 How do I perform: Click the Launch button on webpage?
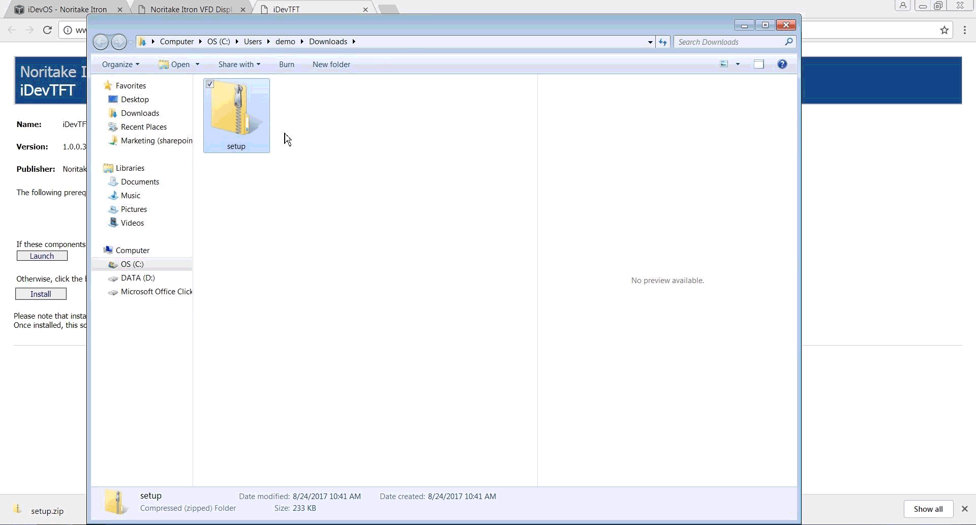42,256
